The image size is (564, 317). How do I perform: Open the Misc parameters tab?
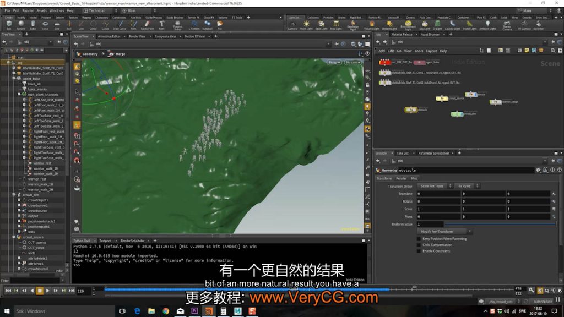(414, 178)
